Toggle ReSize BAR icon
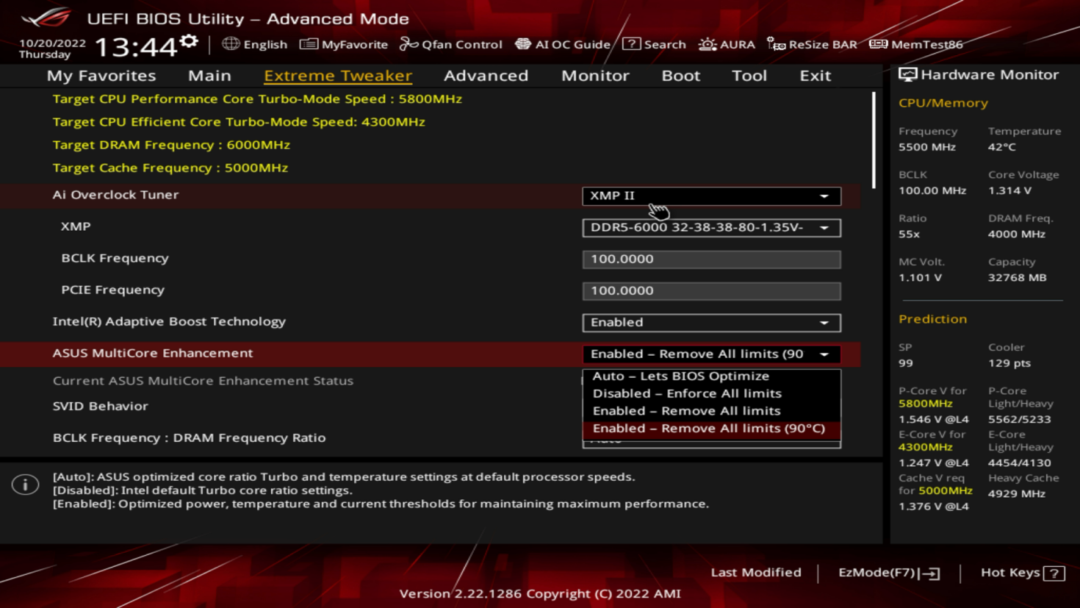This screenshot has height=608, width=1080. click(776, 44)
